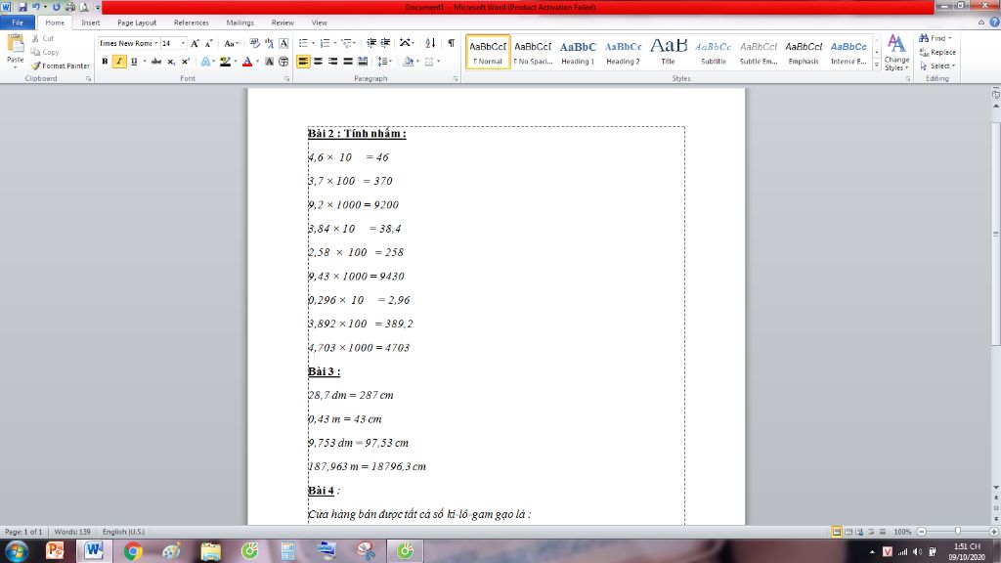Open the References tab
This screenshot has width=1001, height=563.
191,22
